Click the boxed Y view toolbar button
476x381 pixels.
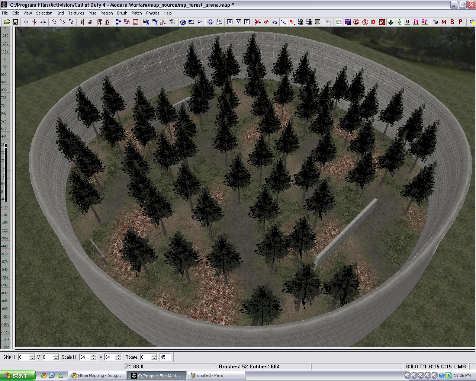tap(238, 22)
